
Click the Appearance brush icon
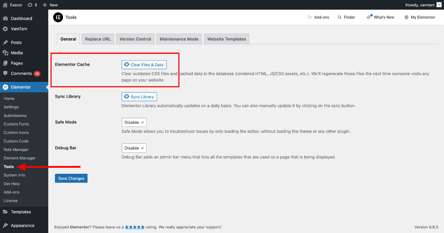[x=5, y=225]
